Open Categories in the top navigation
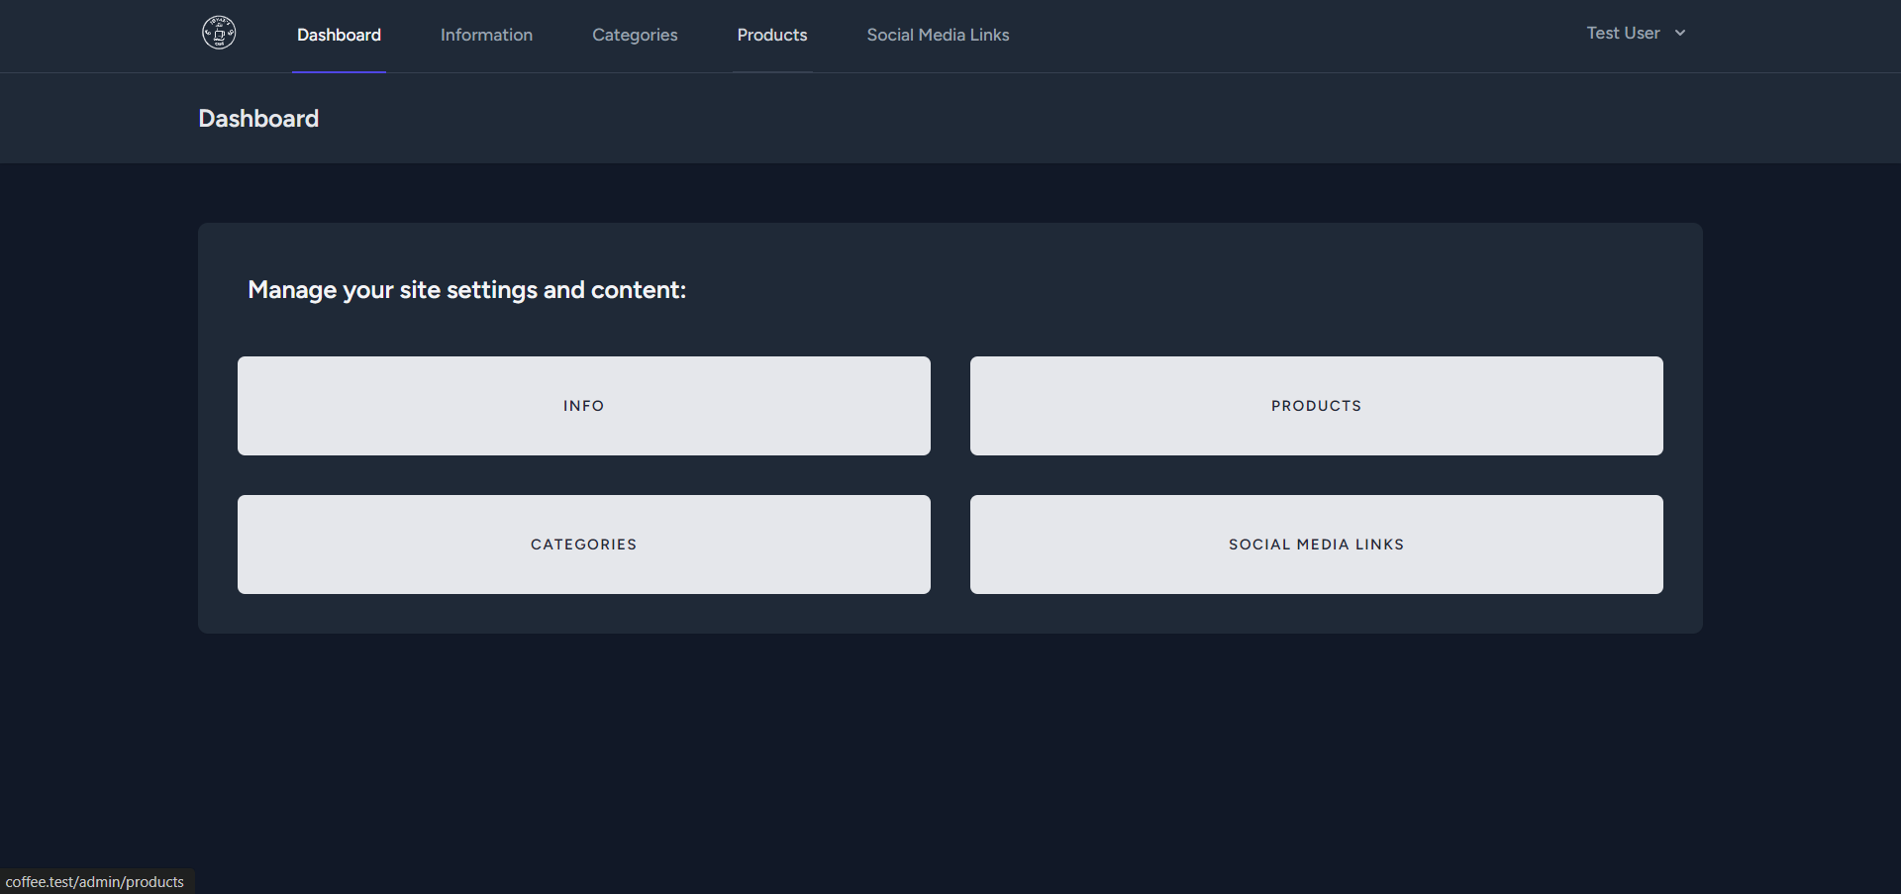 635,35
